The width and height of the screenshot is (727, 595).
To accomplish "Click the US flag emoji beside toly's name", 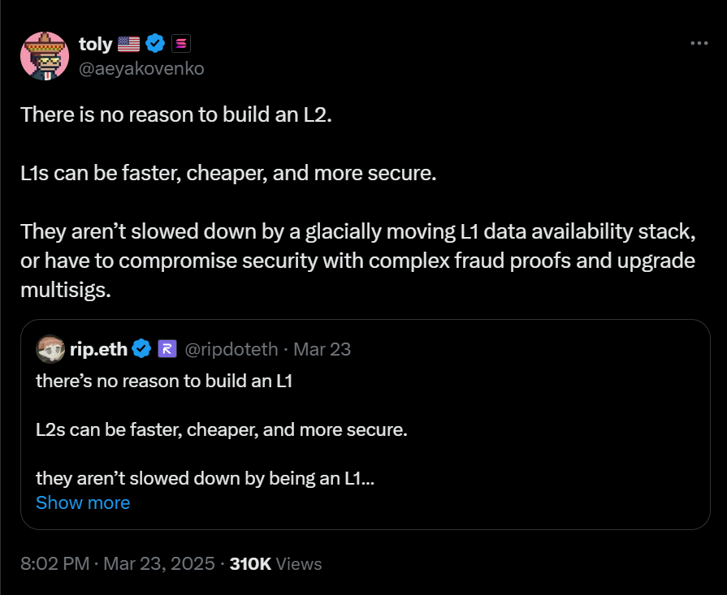I will (128, 44).
